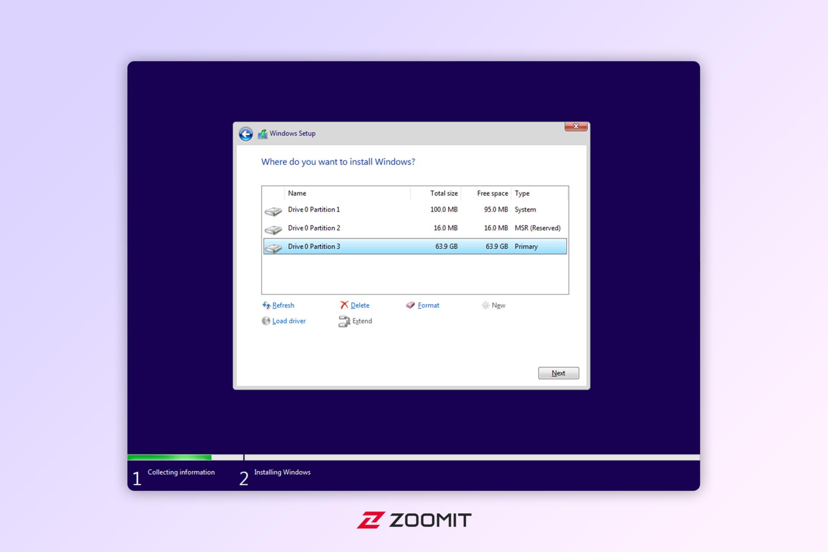Screen dimensions: 828x552
Task: Click the Next button
Action: coord(558,373)
